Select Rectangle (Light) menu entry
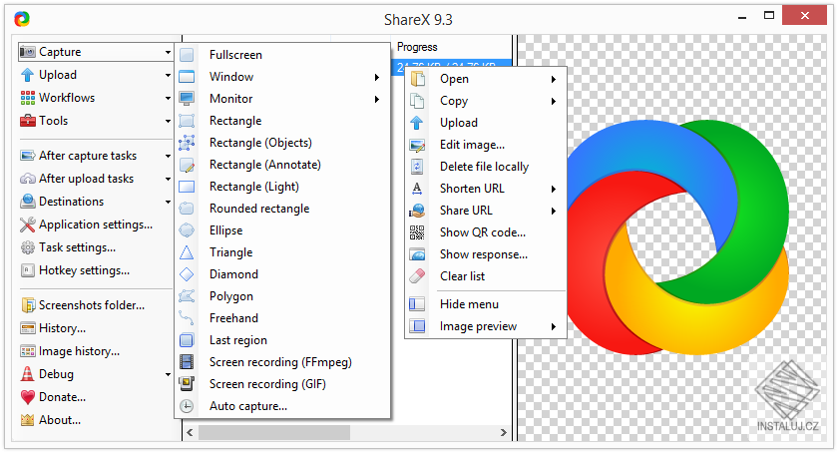838x453 pixels. click(x=282, y=187)
